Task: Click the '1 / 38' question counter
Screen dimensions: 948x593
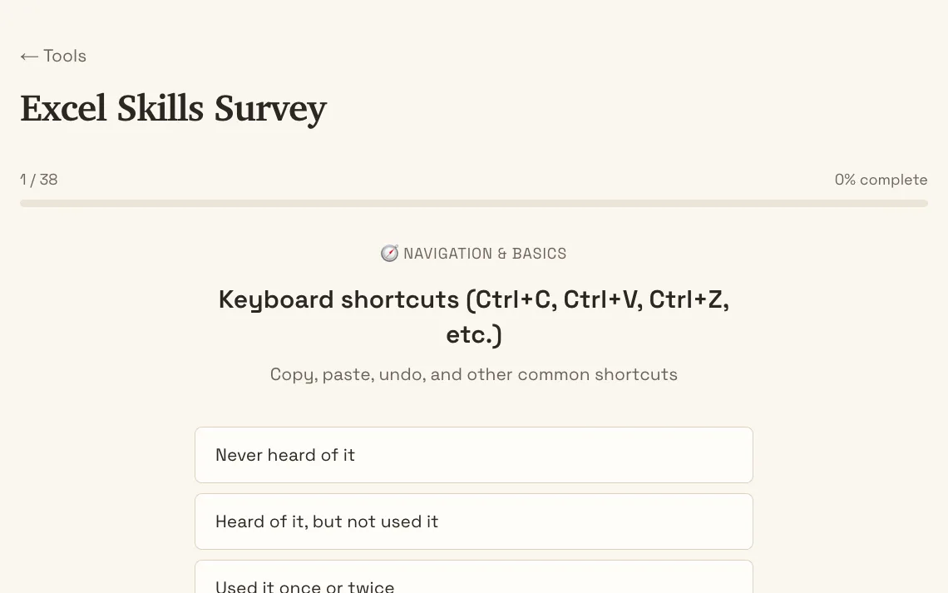Action: tap(39, 180)
